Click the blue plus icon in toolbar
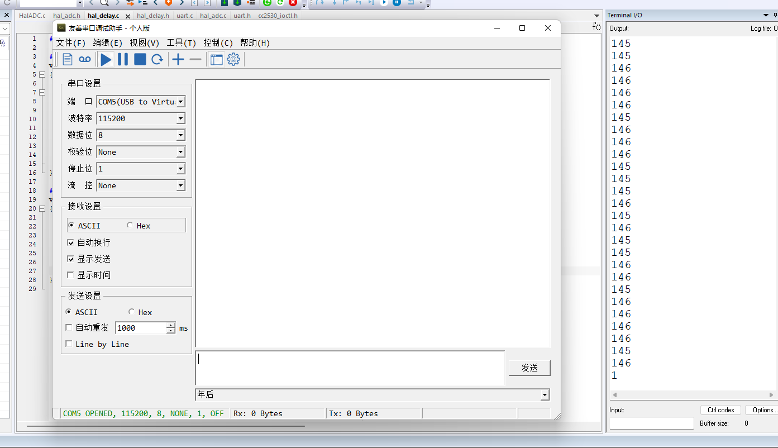This screenshot has height=448, width=778. tap(178, 59)
